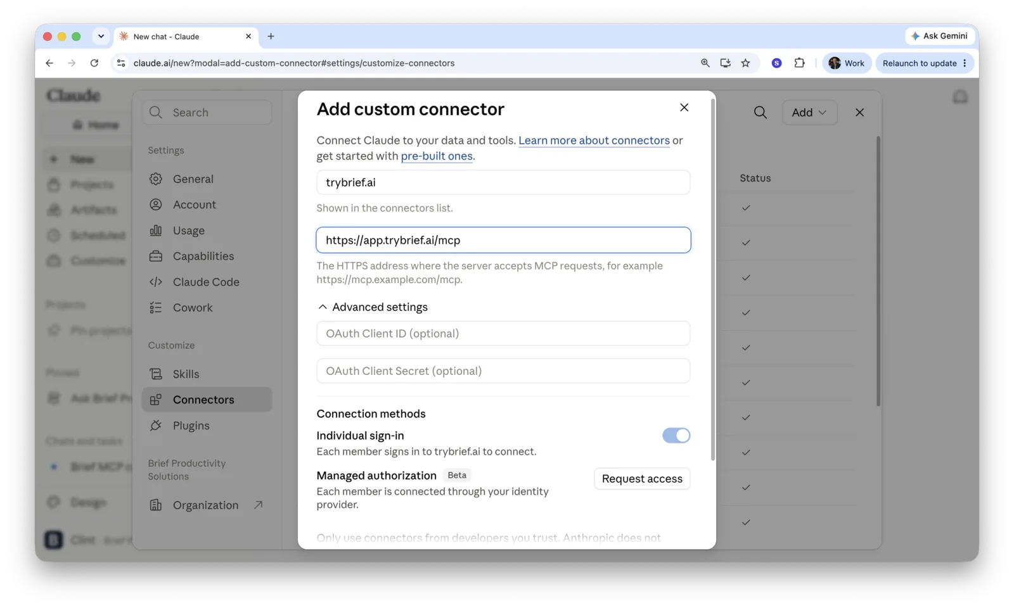Collapse the Advanced settings section

373,307
